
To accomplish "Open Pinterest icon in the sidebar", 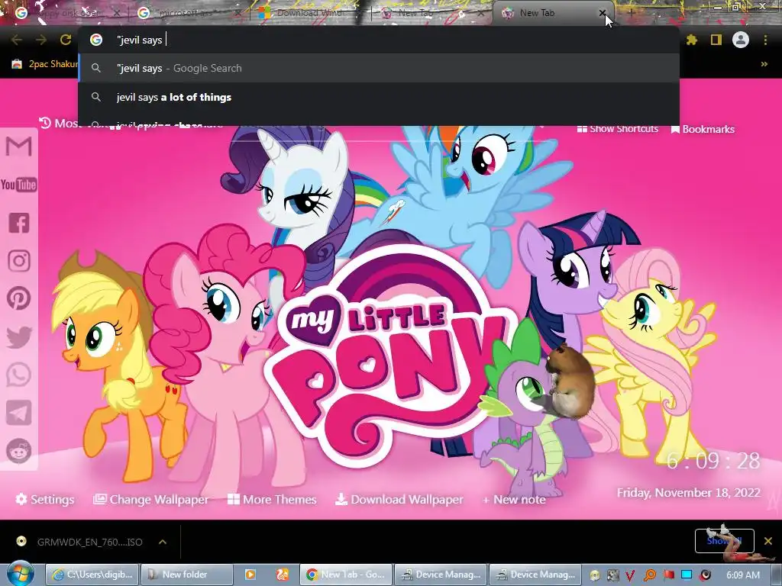I will [x=19, y=298].
